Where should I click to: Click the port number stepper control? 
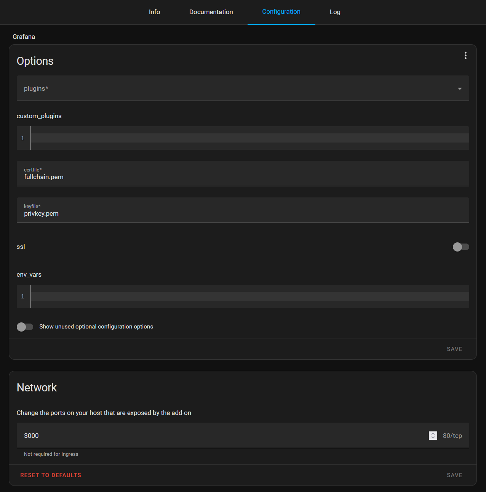pos(433,435)
